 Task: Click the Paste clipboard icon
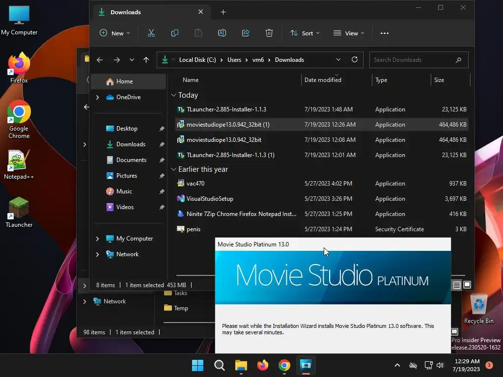point(198,33)
